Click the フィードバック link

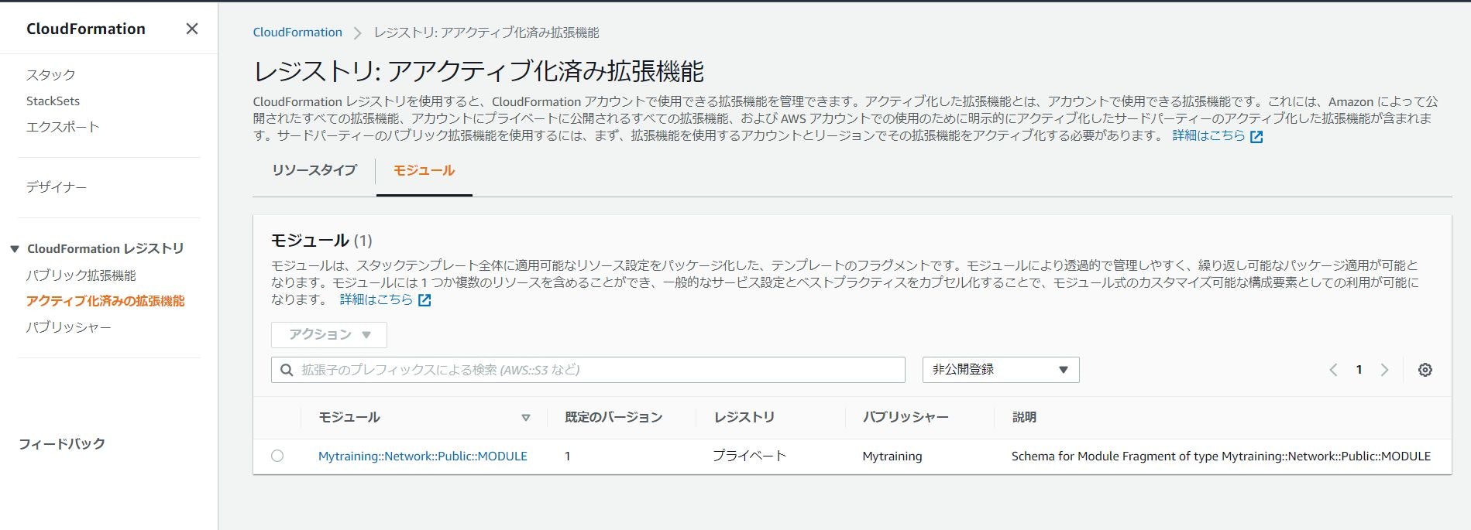(x=62, y=444)
